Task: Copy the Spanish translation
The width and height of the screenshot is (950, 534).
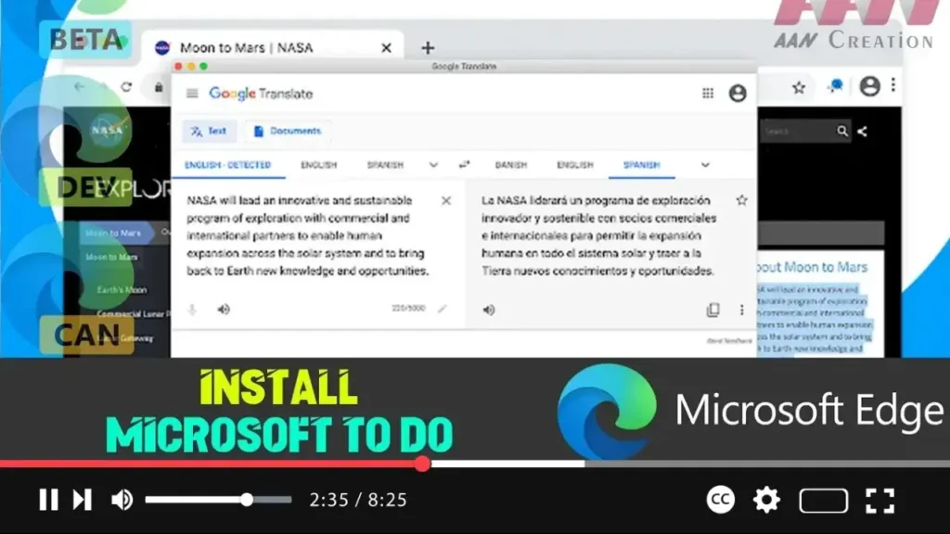Action: coord(712,310)
